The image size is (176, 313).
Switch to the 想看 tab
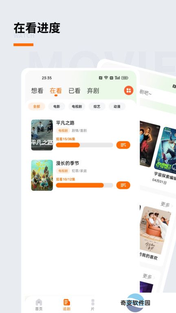(37, 91)
